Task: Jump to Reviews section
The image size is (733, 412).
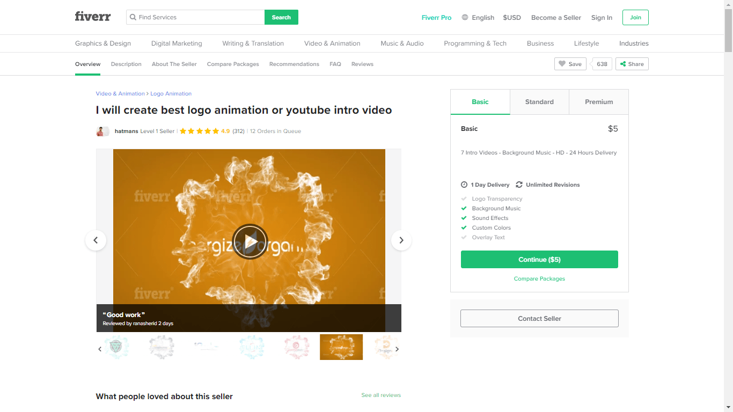Action: pyautogui.click(x=362, y=64)
